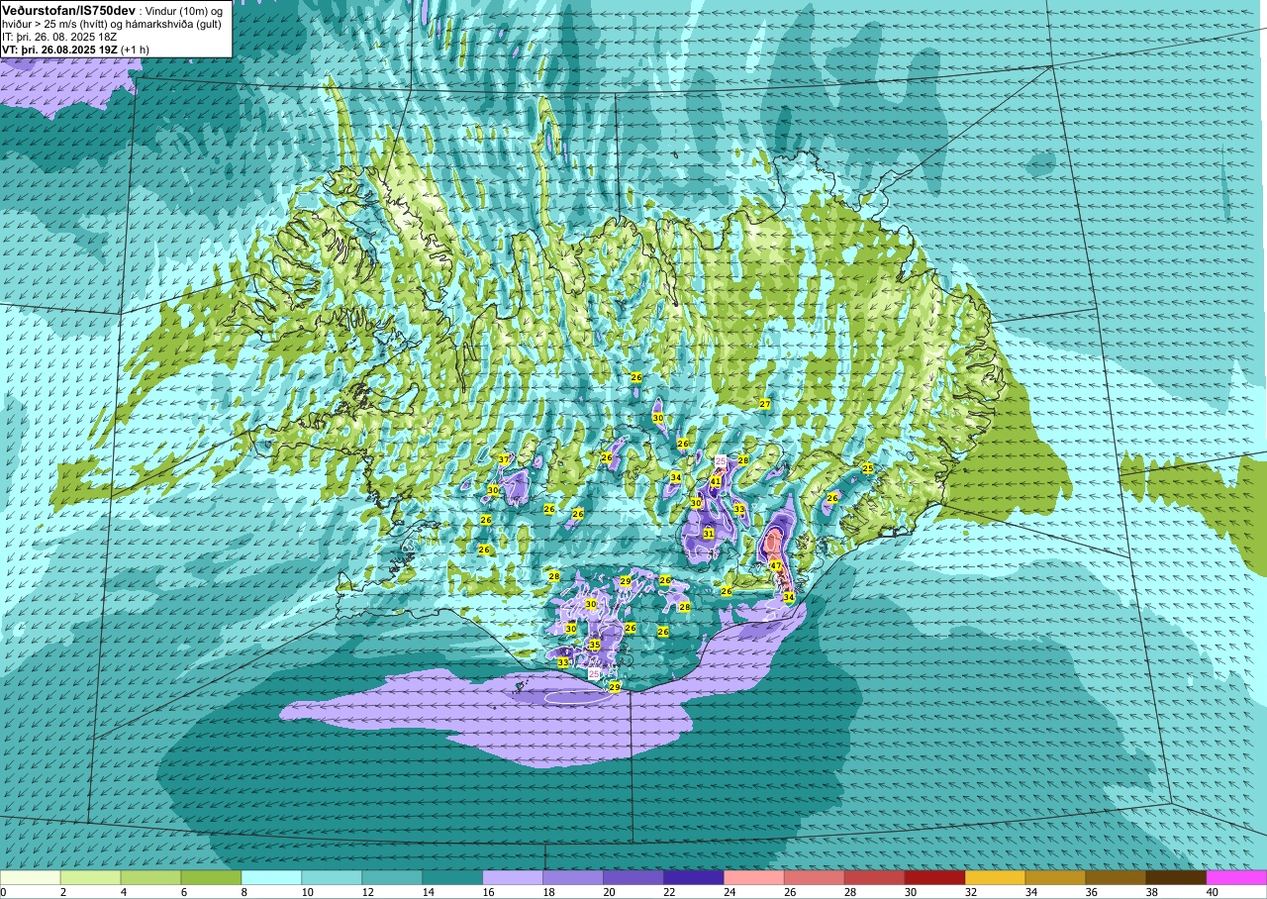Image resolution: width=1267 pixels, height=899 pixels.
Task: Pick the dark teal 14–16 legend swatch
Action: tap(453, 877)
